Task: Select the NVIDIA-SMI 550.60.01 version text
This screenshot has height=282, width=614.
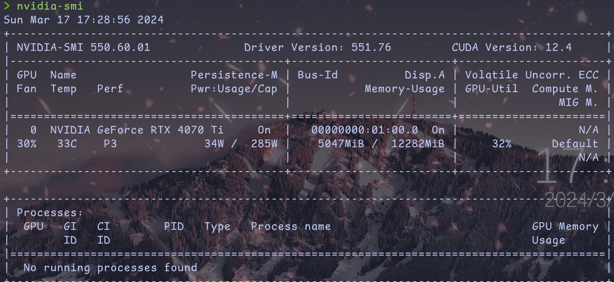Action: (x=83, y=48)
